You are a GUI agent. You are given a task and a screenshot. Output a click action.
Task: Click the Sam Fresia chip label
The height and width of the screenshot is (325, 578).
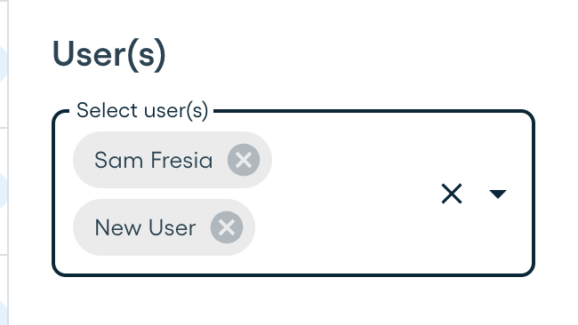tap(153, 160)
